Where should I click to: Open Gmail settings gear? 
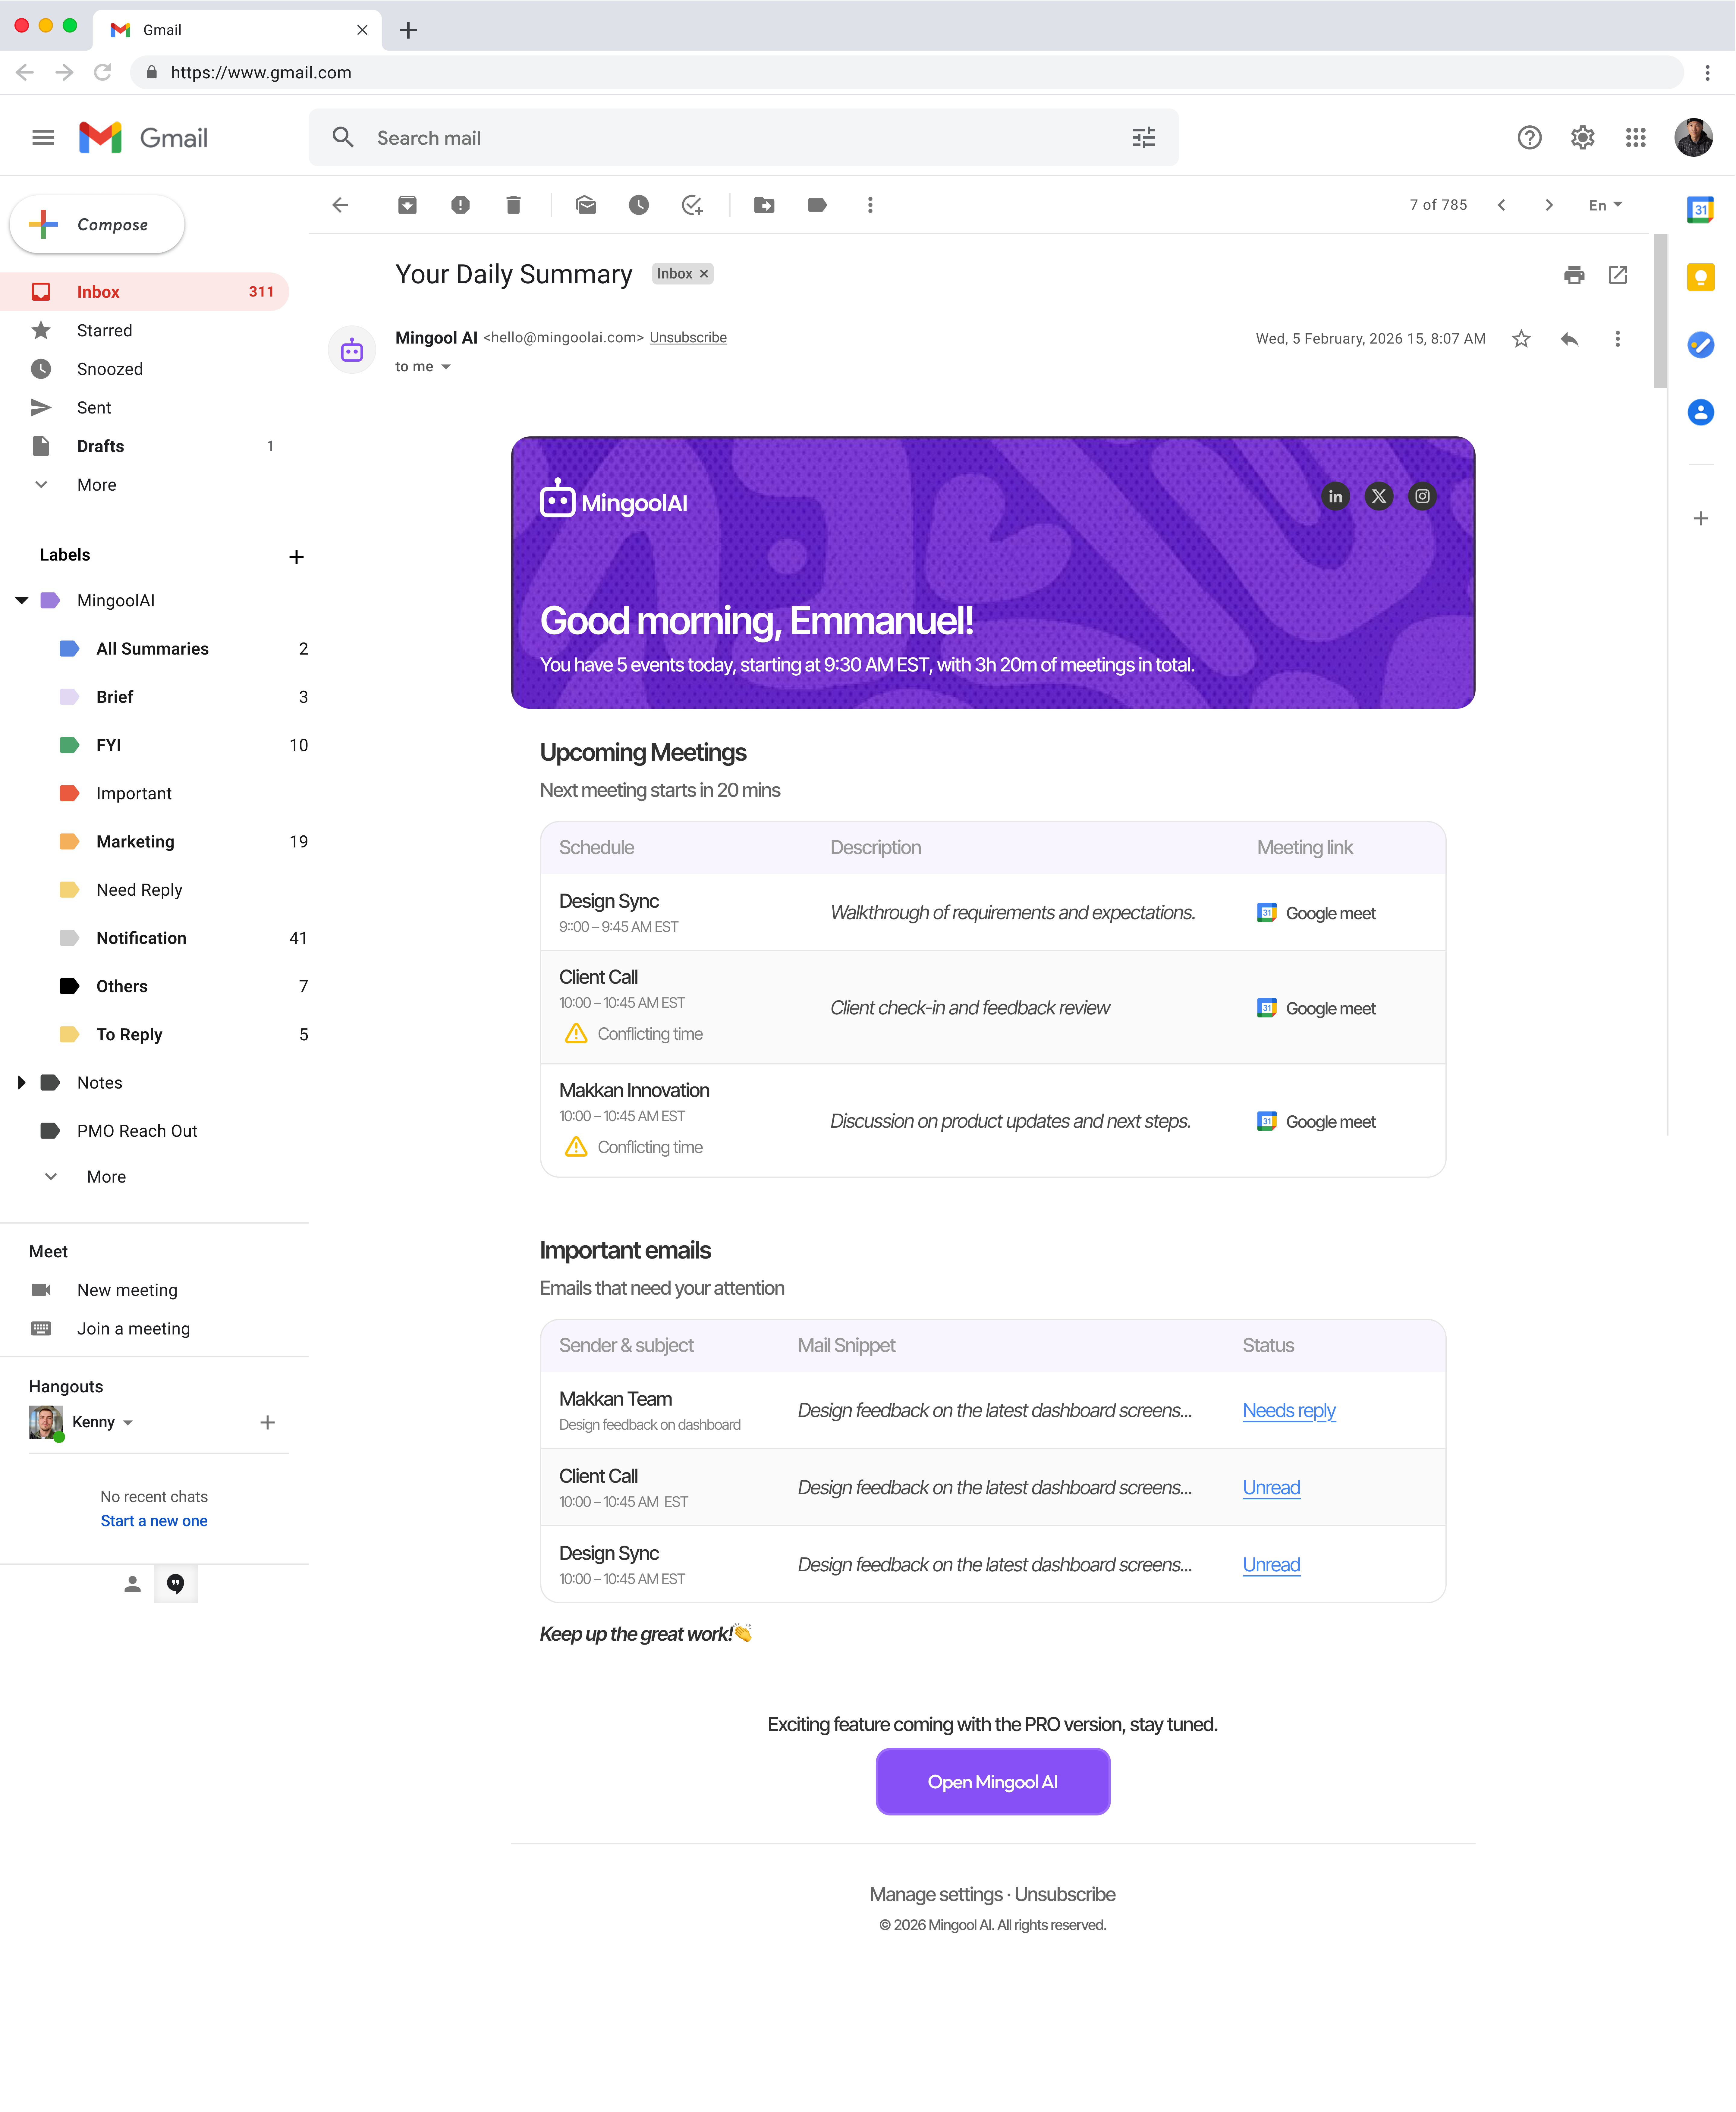pyautogui.click(x=1582, y=138)
